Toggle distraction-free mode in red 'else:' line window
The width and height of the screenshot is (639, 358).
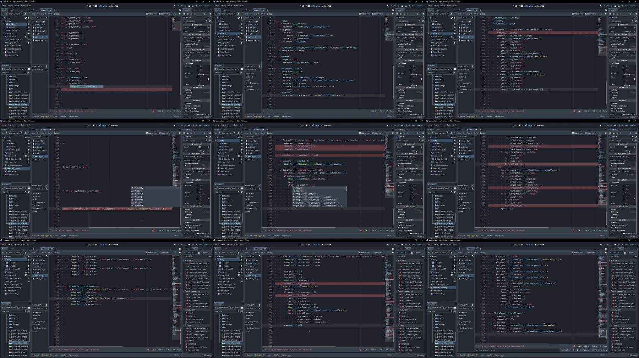180,10
